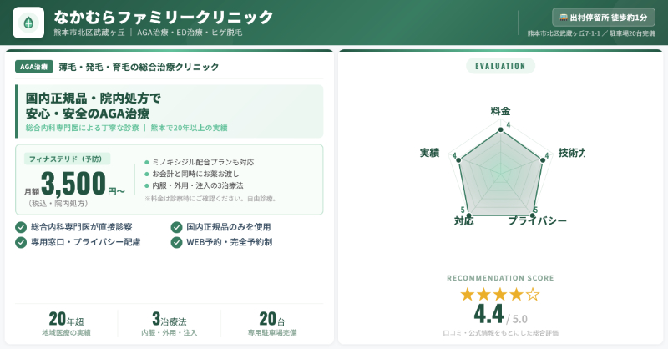The image size is (668, 349).
Task: Click checkmark beside 国内正規品のみを使用
Action: pos(176,227)
